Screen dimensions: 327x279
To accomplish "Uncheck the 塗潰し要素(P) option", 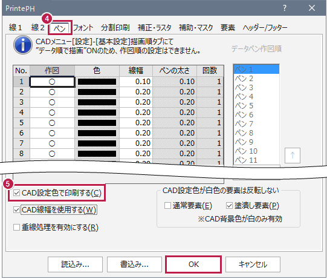I will (229, 206).
